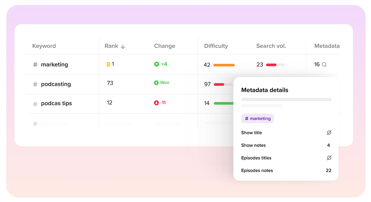
Task: Click the Keyword column header
Action: click(44, 46)
